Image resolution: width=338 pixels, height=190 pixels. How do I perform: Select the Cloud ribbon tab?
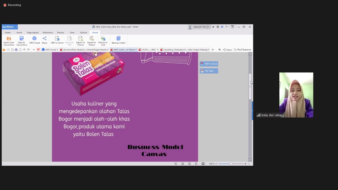95,33
